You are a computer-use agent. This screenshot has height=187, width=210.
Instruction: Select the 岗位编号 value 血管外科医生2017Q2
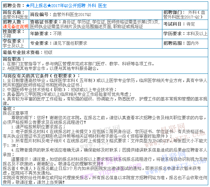point(72,15)
